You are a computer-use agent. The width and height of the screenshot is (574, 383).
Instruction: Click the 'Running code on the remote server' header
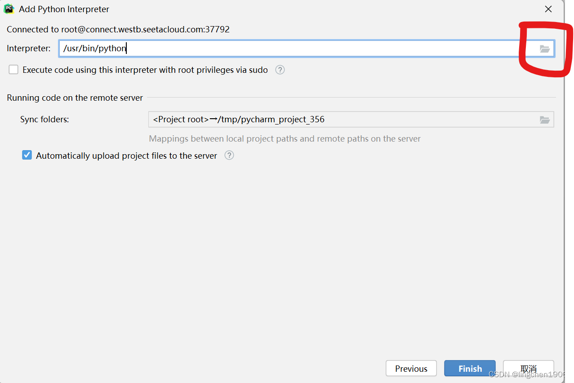click(x=75, y=98)
